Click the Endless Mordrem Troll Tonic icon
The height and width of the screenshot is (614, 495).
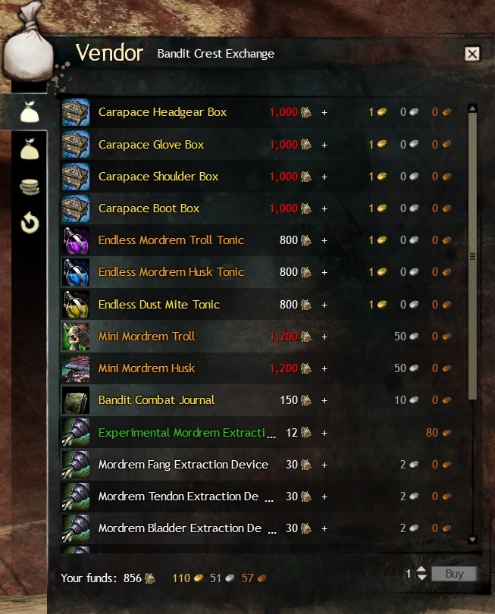[76, 240]
